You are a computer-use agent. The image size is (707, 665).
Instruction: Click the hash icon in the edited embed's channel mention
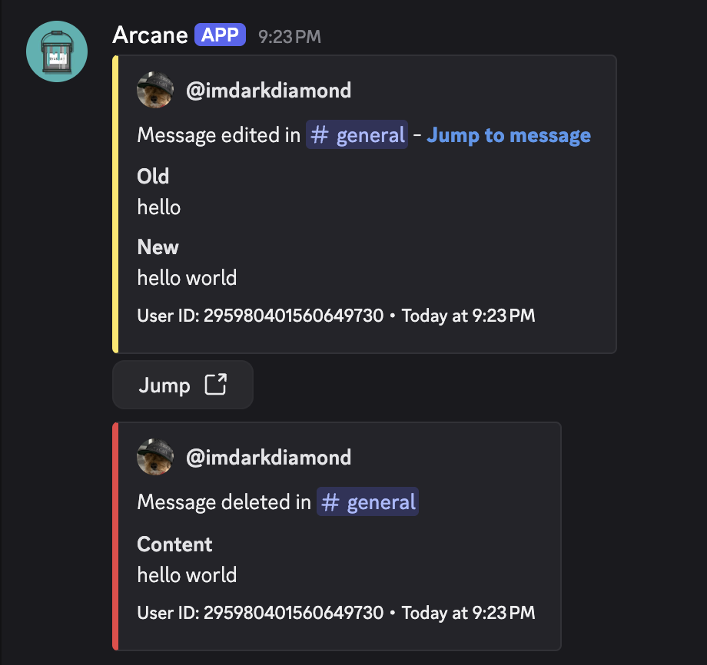click(x=320, y=136)
